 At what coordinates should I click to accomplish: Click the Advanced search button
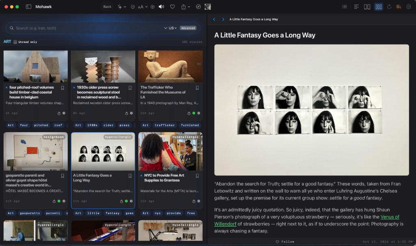tap(188, 28)
